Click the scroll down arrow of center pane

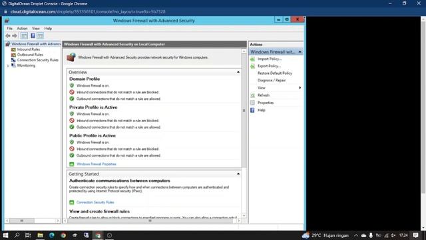(244, 215)
